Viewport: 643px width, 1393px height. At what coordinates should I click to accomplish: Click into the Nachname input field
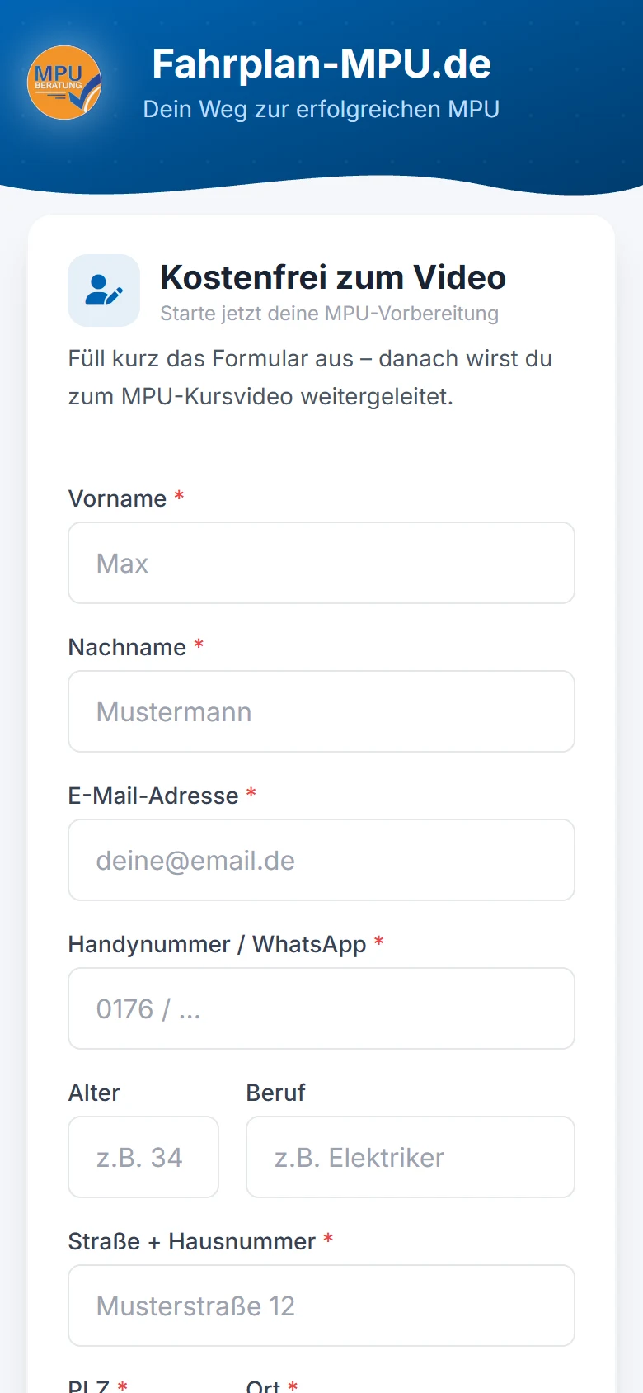coord(321,711)
